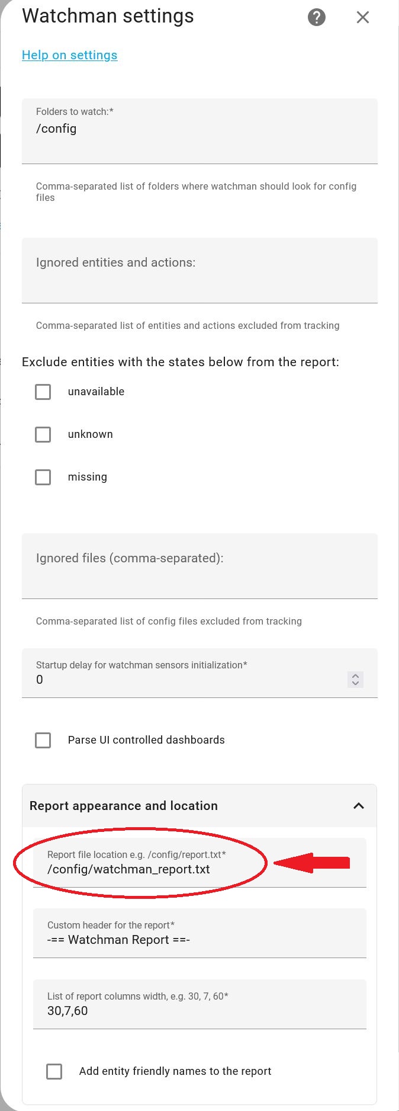
Task: Open the Help on settings link
Action: [x=69, y=55]
